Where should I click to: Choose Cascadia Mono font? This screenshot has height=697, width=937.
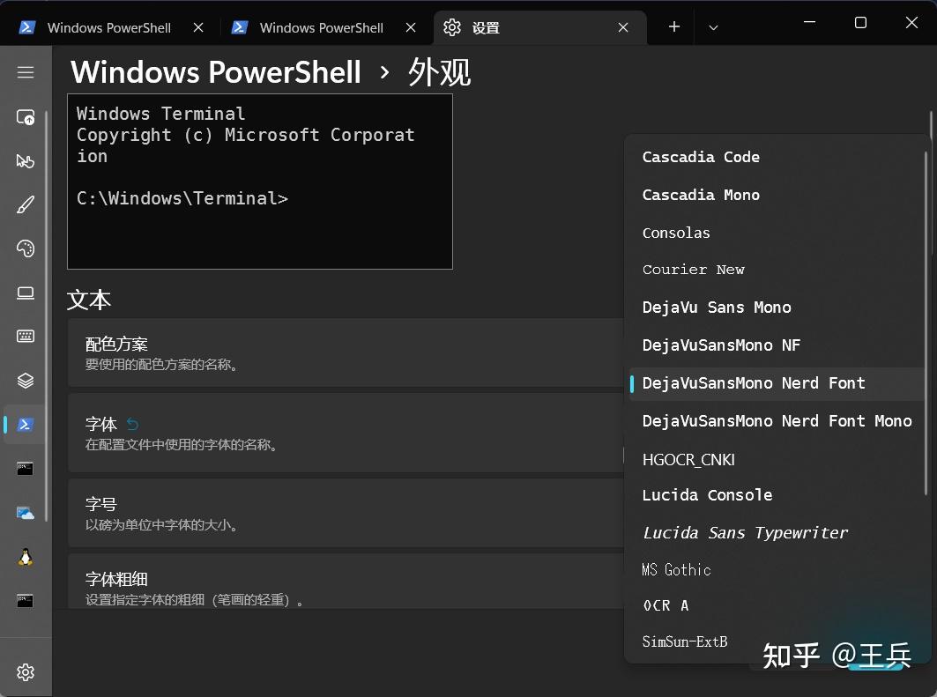click(776, 195)
